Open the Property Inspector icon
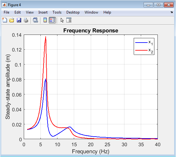Screen dimensions: 176x157 (x=69, y=20)
